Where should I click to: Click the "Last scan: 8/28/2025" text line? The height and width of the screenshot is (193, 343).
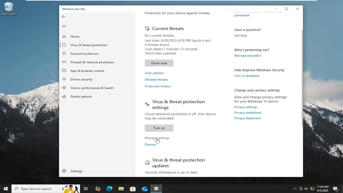click(177, 40)
